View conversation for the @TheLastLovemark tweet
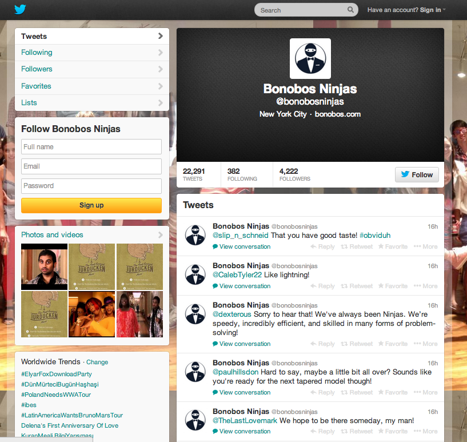The image size is (467, 442). click(242, 431)
